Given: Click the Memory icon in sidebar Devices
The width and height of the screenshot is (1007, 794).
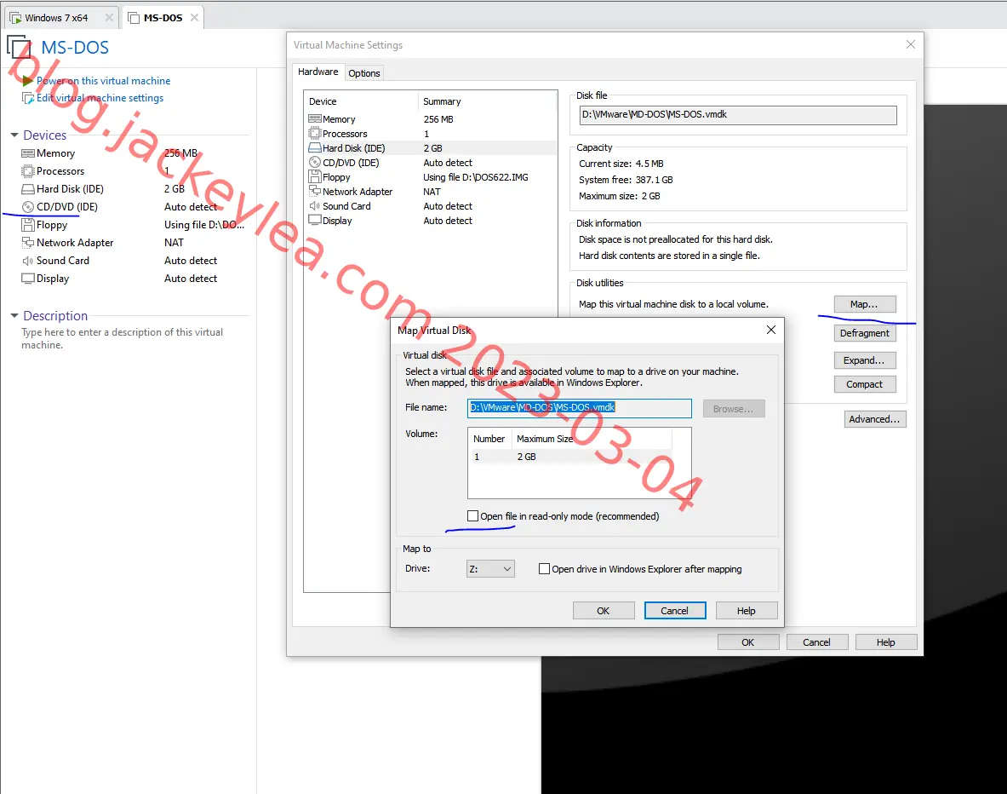Looking at the screenshot, I should (x=27, y=153).
